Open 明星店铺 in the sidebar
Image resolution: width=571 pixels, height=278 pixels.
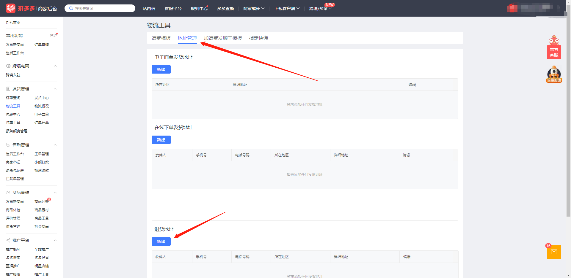pos(42,266)
